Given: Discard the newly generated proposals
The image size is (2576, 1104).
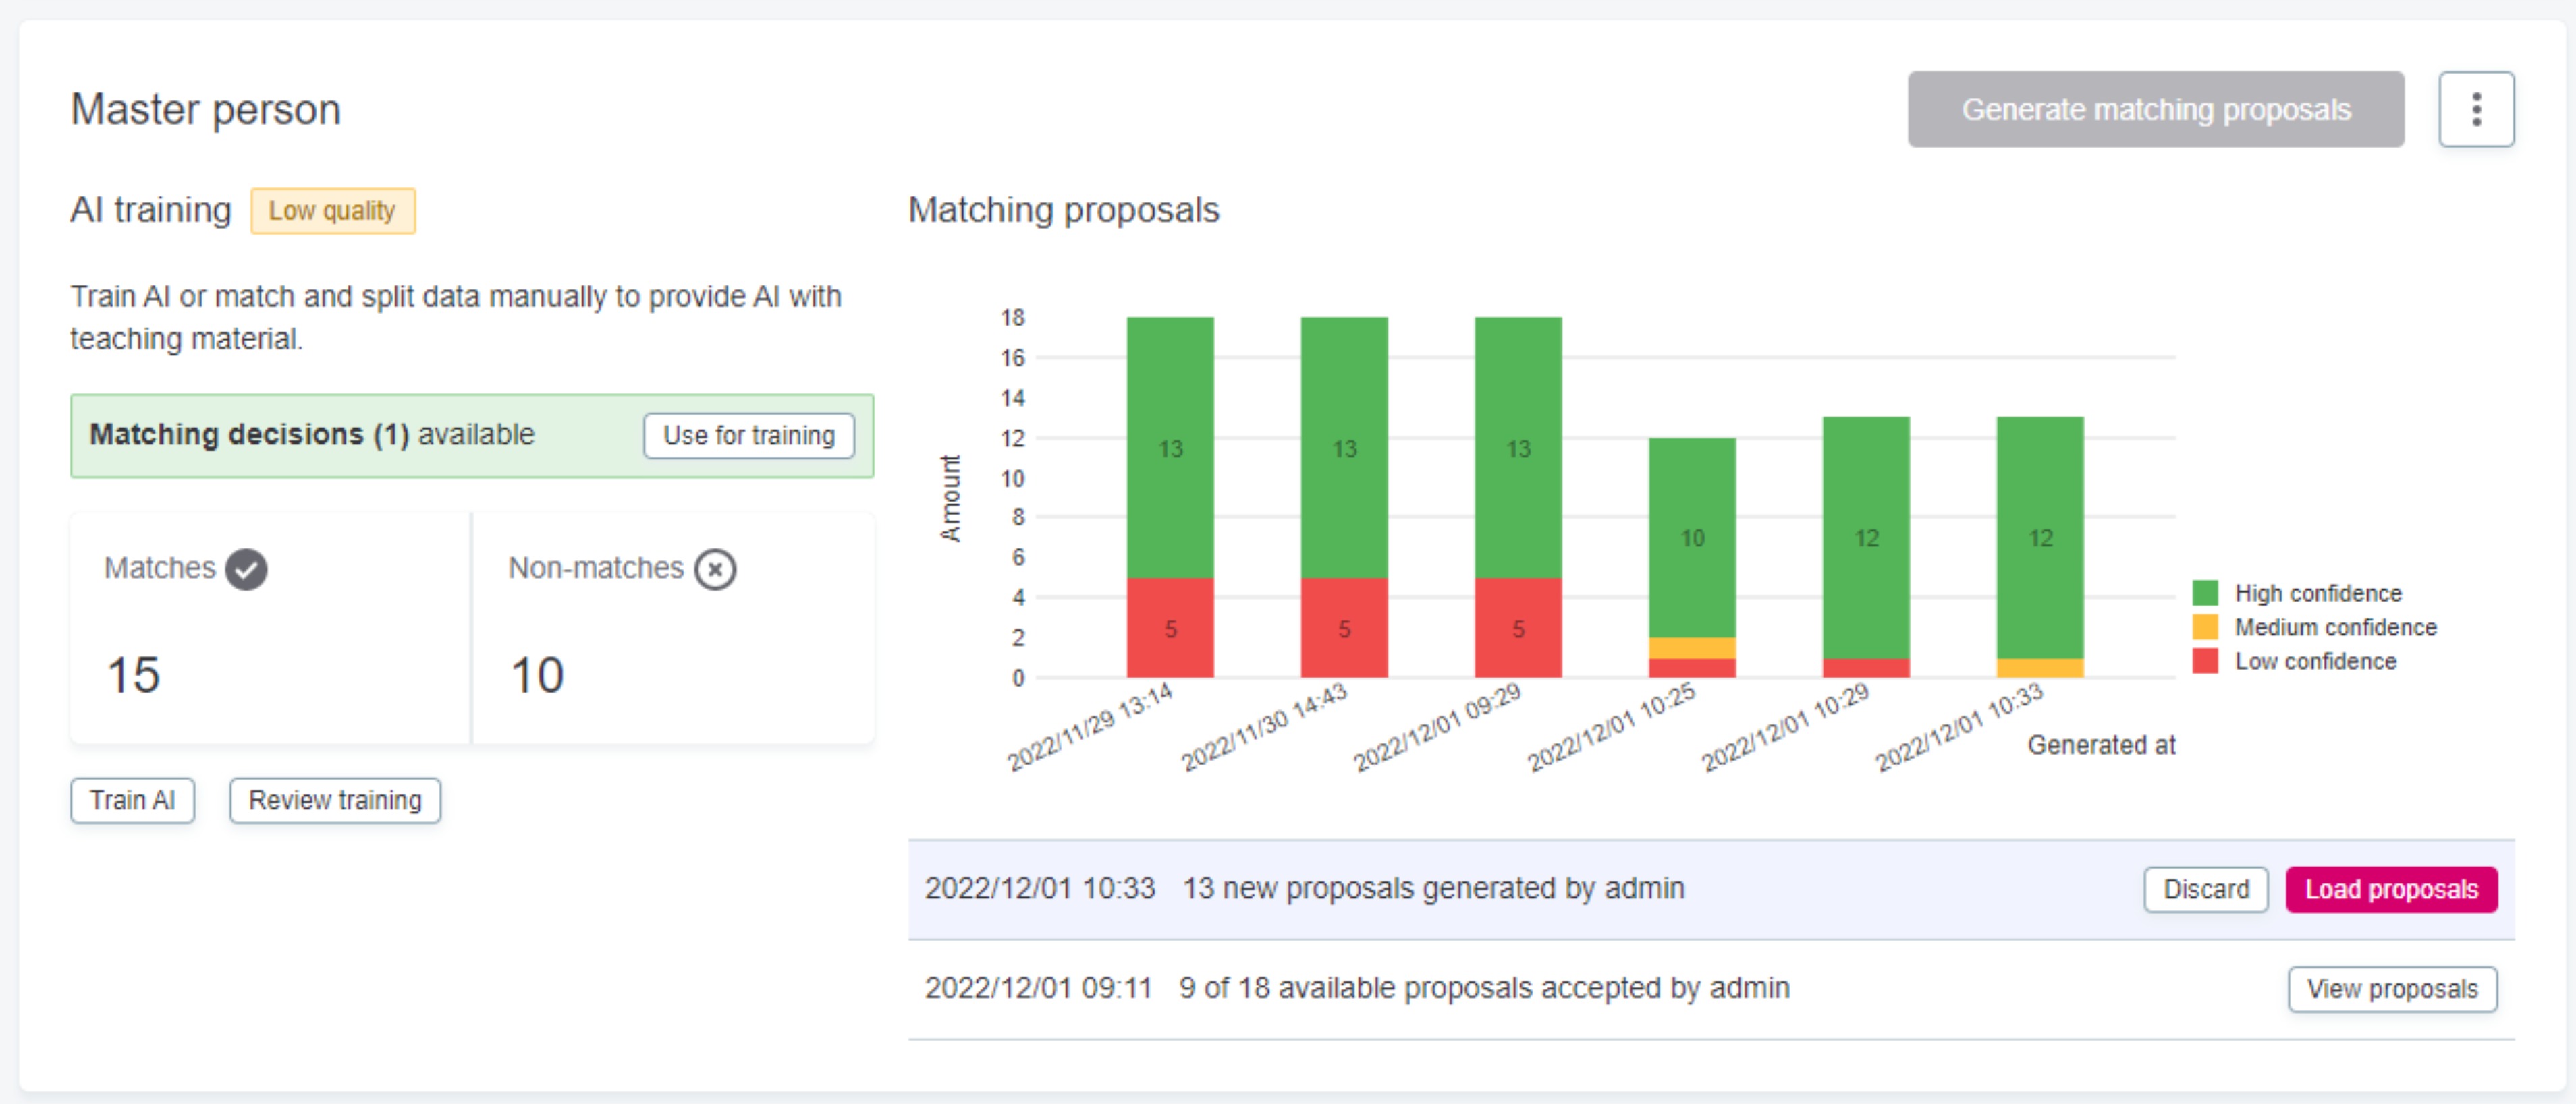Looking at the screenshot, I should (x=2205, y=889).
